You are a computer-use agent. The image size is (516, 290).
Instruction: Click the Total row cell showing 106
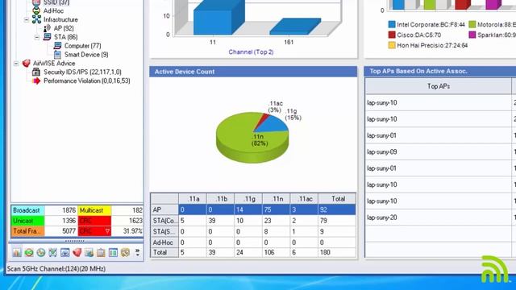click(x=277, y=252)
